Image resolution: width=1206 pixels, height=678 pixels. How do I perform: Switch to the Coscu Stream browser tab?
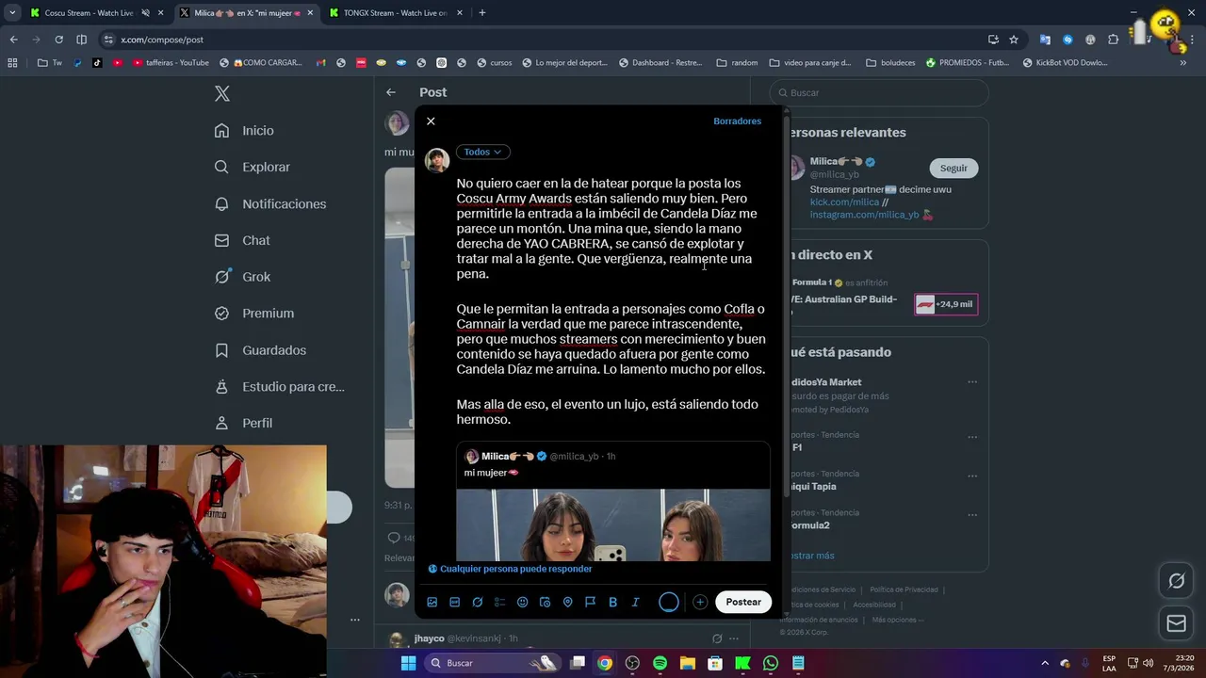[x=90, y=13]
